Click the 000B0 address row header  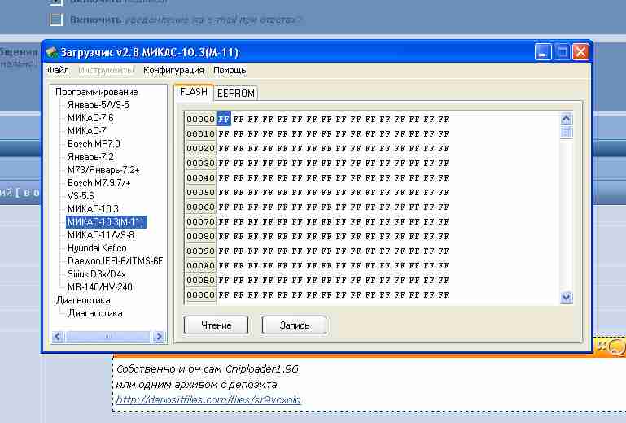point(200,280)
